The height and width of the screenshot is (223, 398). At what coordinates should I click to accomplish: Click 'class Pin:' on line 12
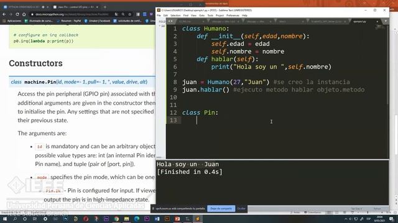click(x=200, y=113)
